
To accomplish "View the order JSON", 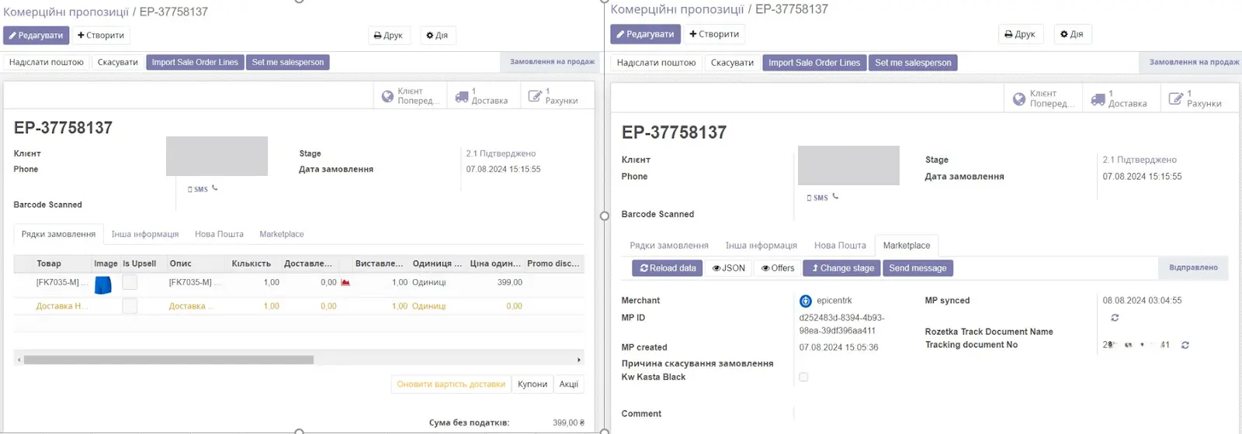I will 729,268.
